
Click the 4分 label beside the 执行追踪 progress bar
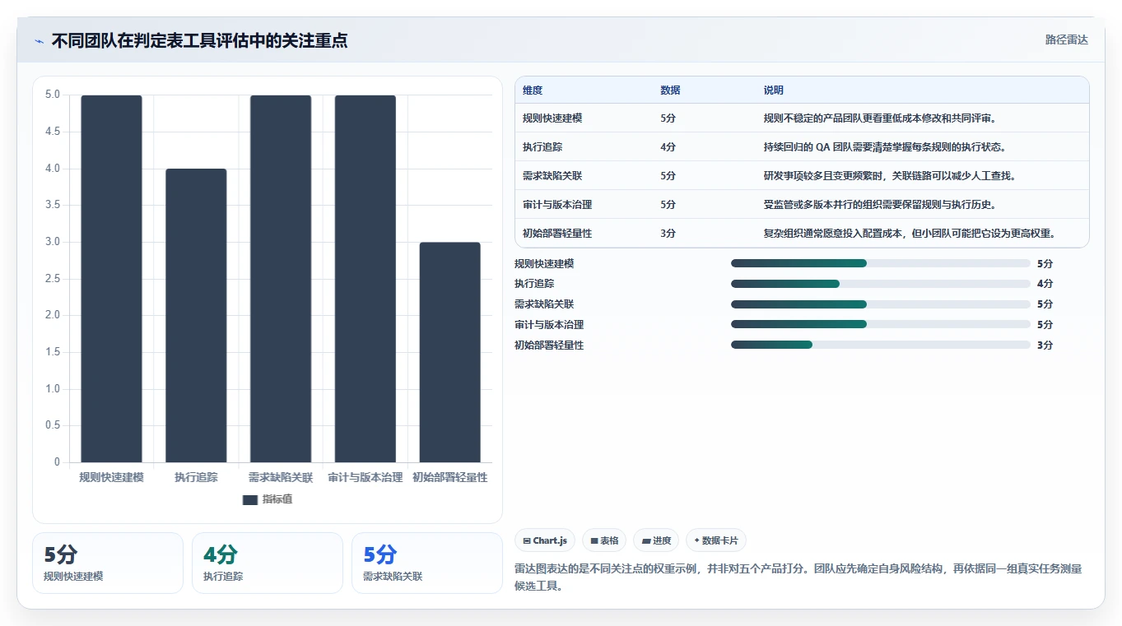(x=1045, y=284)
